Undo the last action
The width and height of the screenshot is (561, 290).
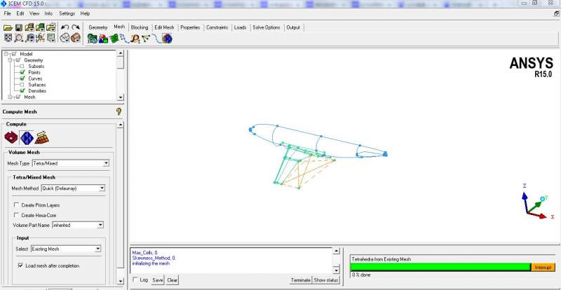[65, 27]
